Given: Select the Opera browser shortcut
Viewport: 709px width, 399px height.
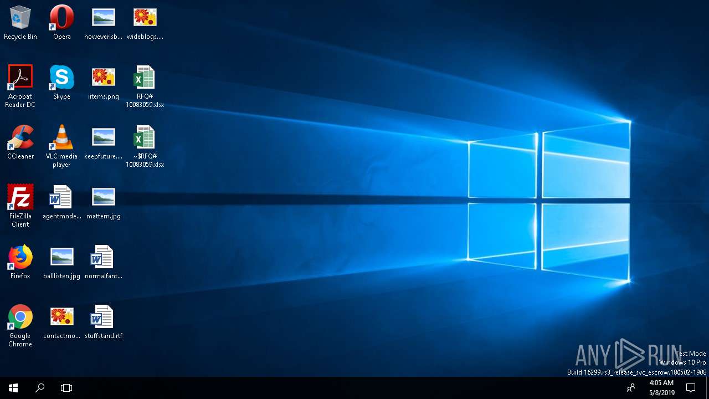Looking at the screenshot, I should (61, 23).
